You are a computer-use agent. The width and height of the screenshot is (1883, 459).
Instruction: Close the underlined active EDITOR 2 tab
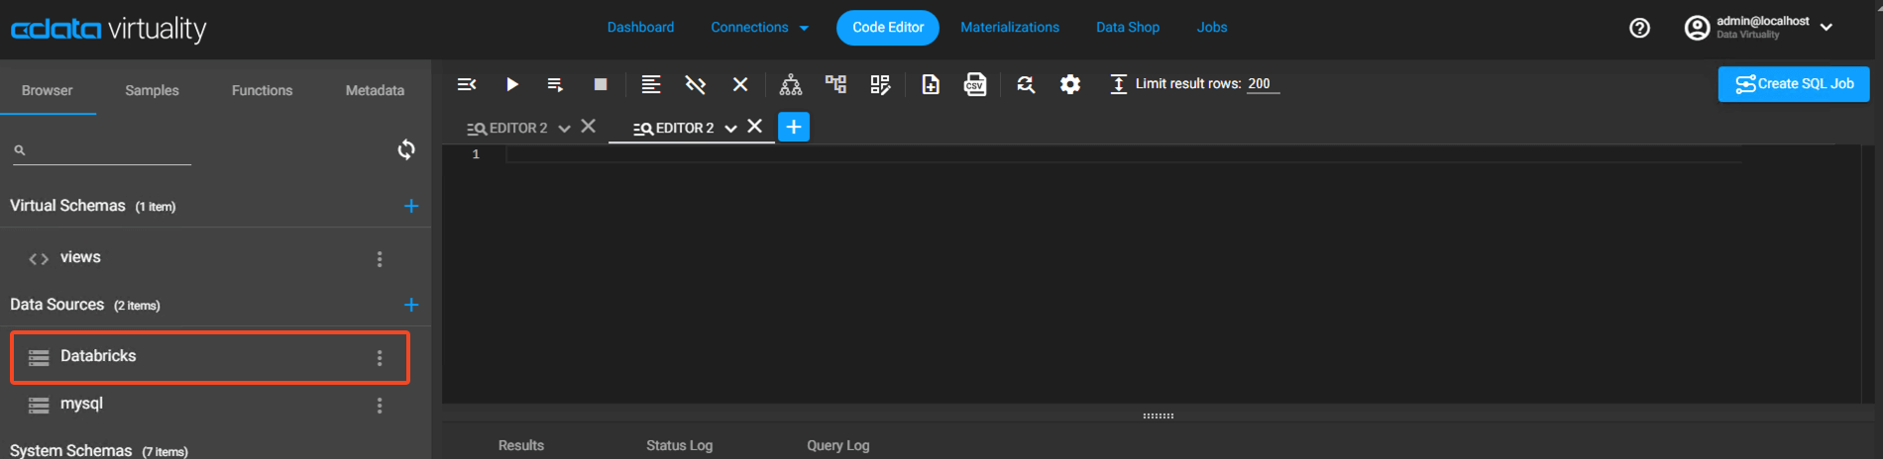tap(755, 126)
